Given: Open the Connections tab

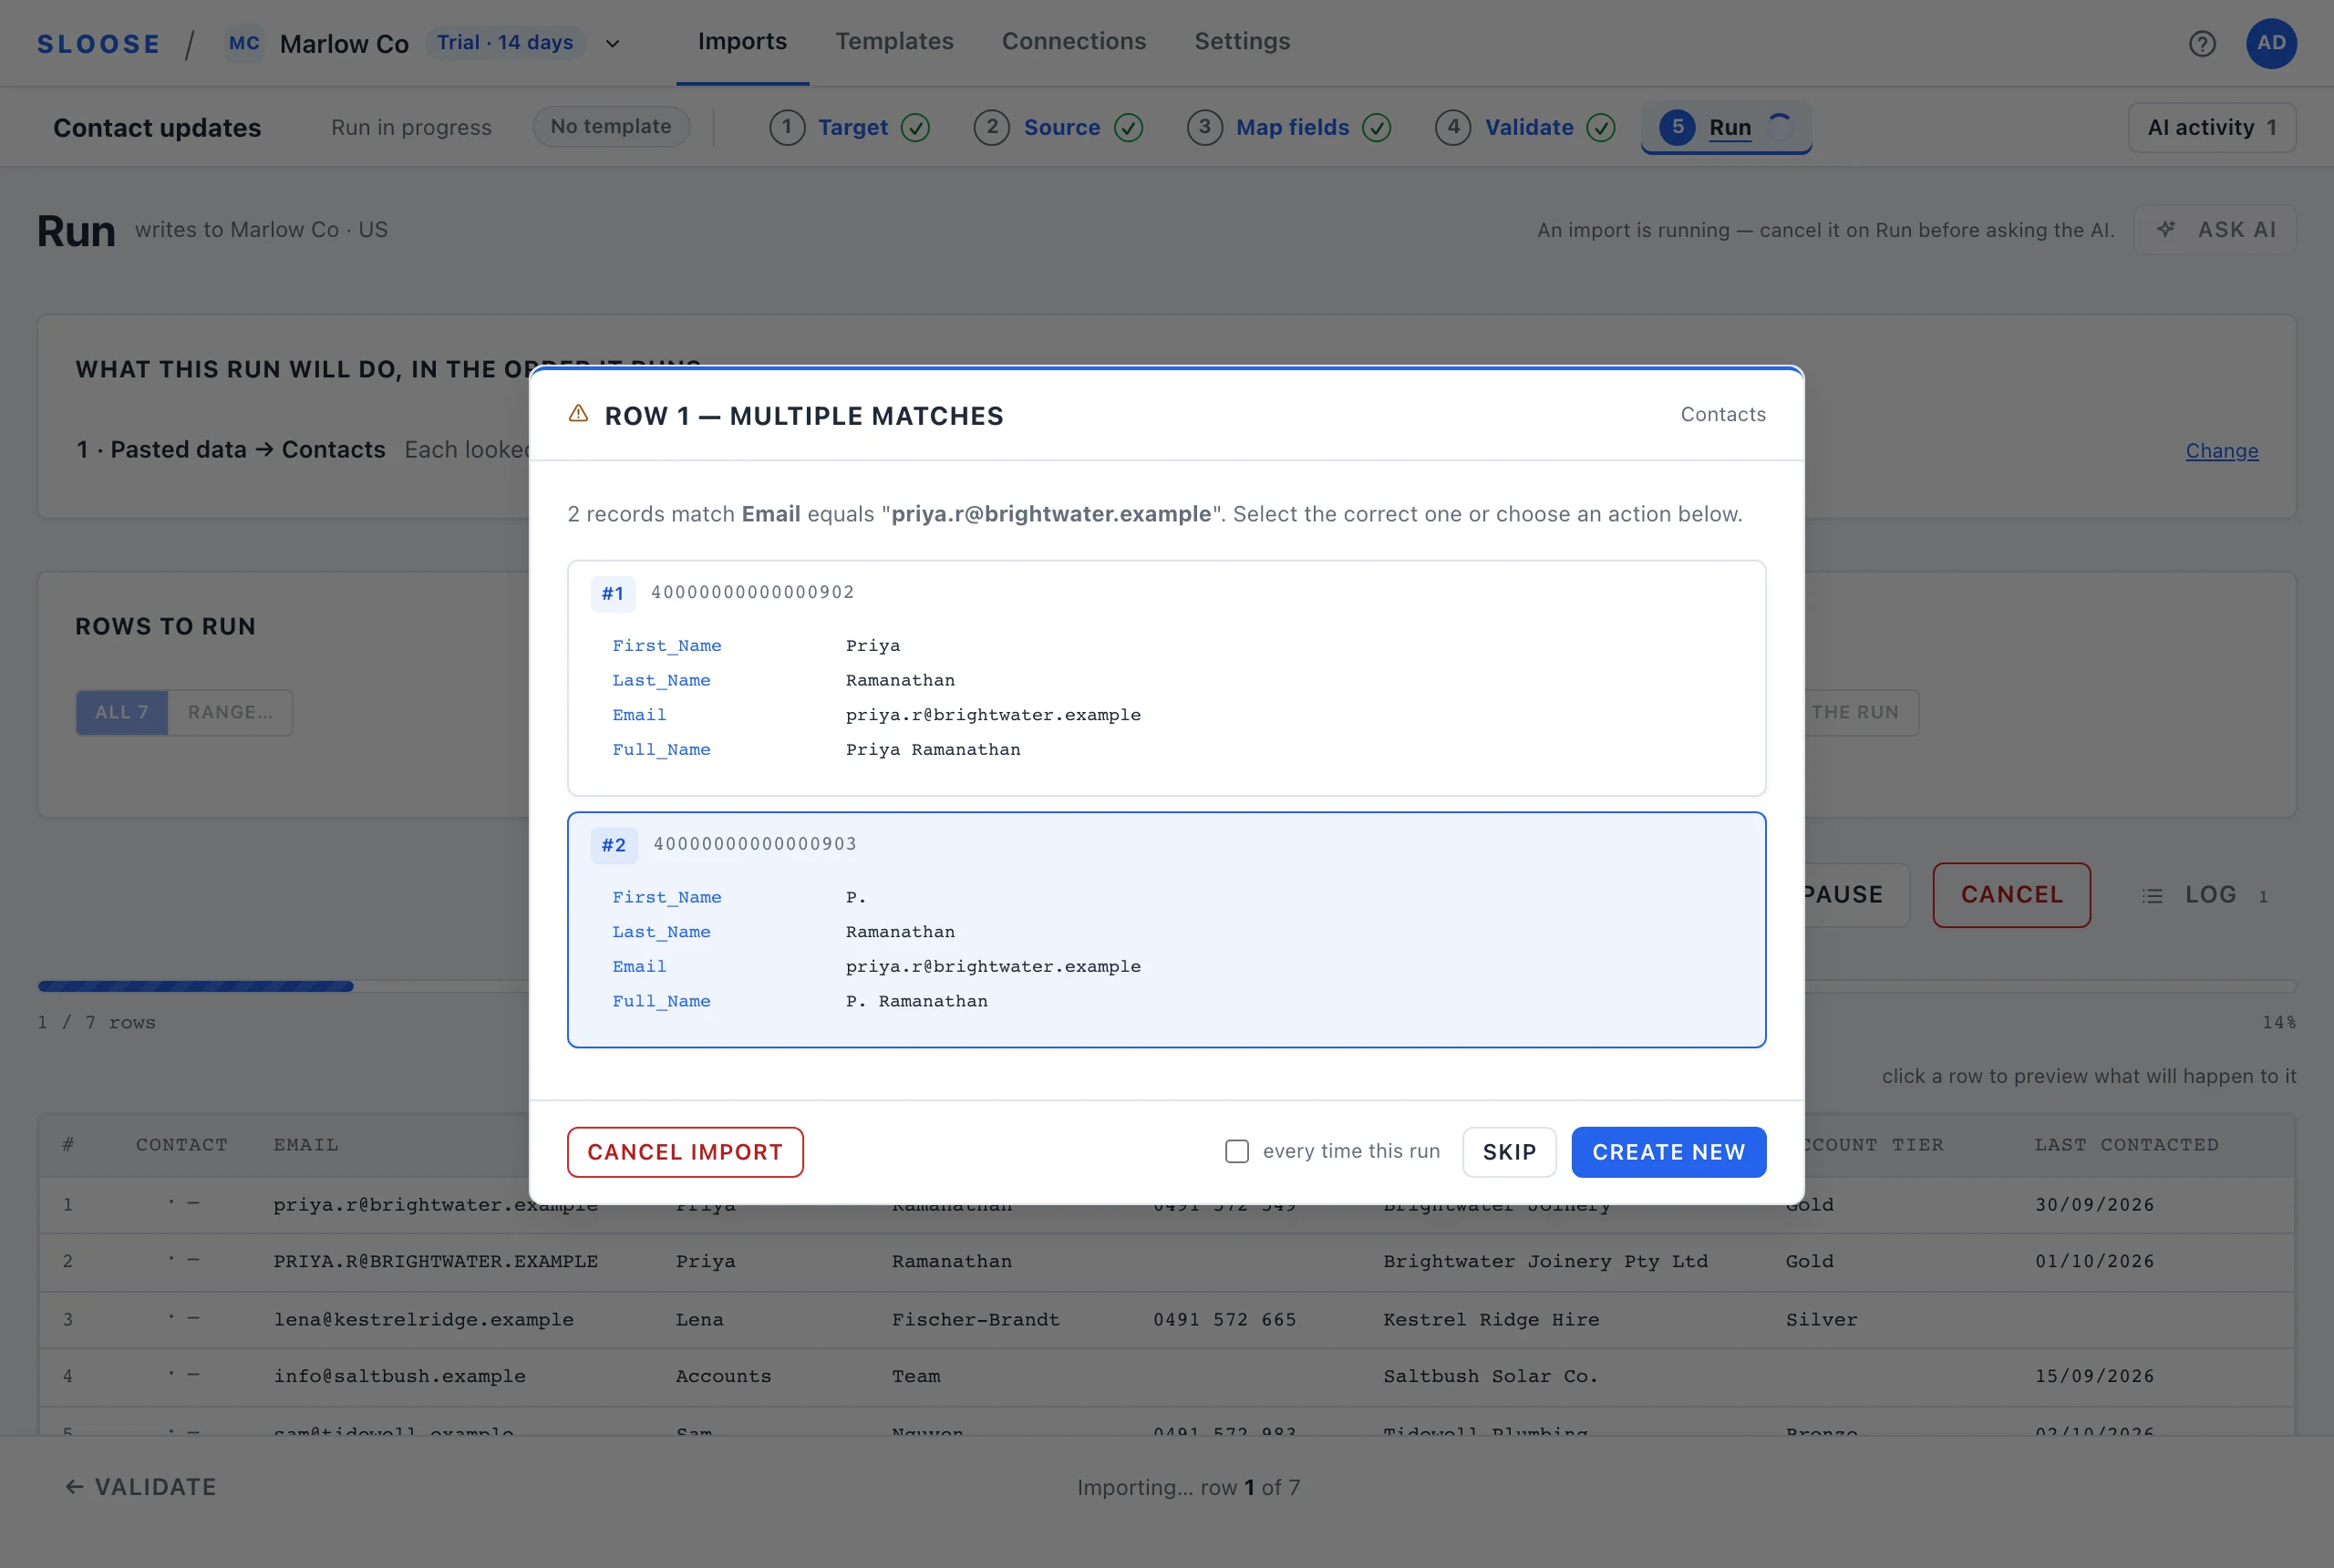Looking at the screenshot, I should click(1074, 42).
